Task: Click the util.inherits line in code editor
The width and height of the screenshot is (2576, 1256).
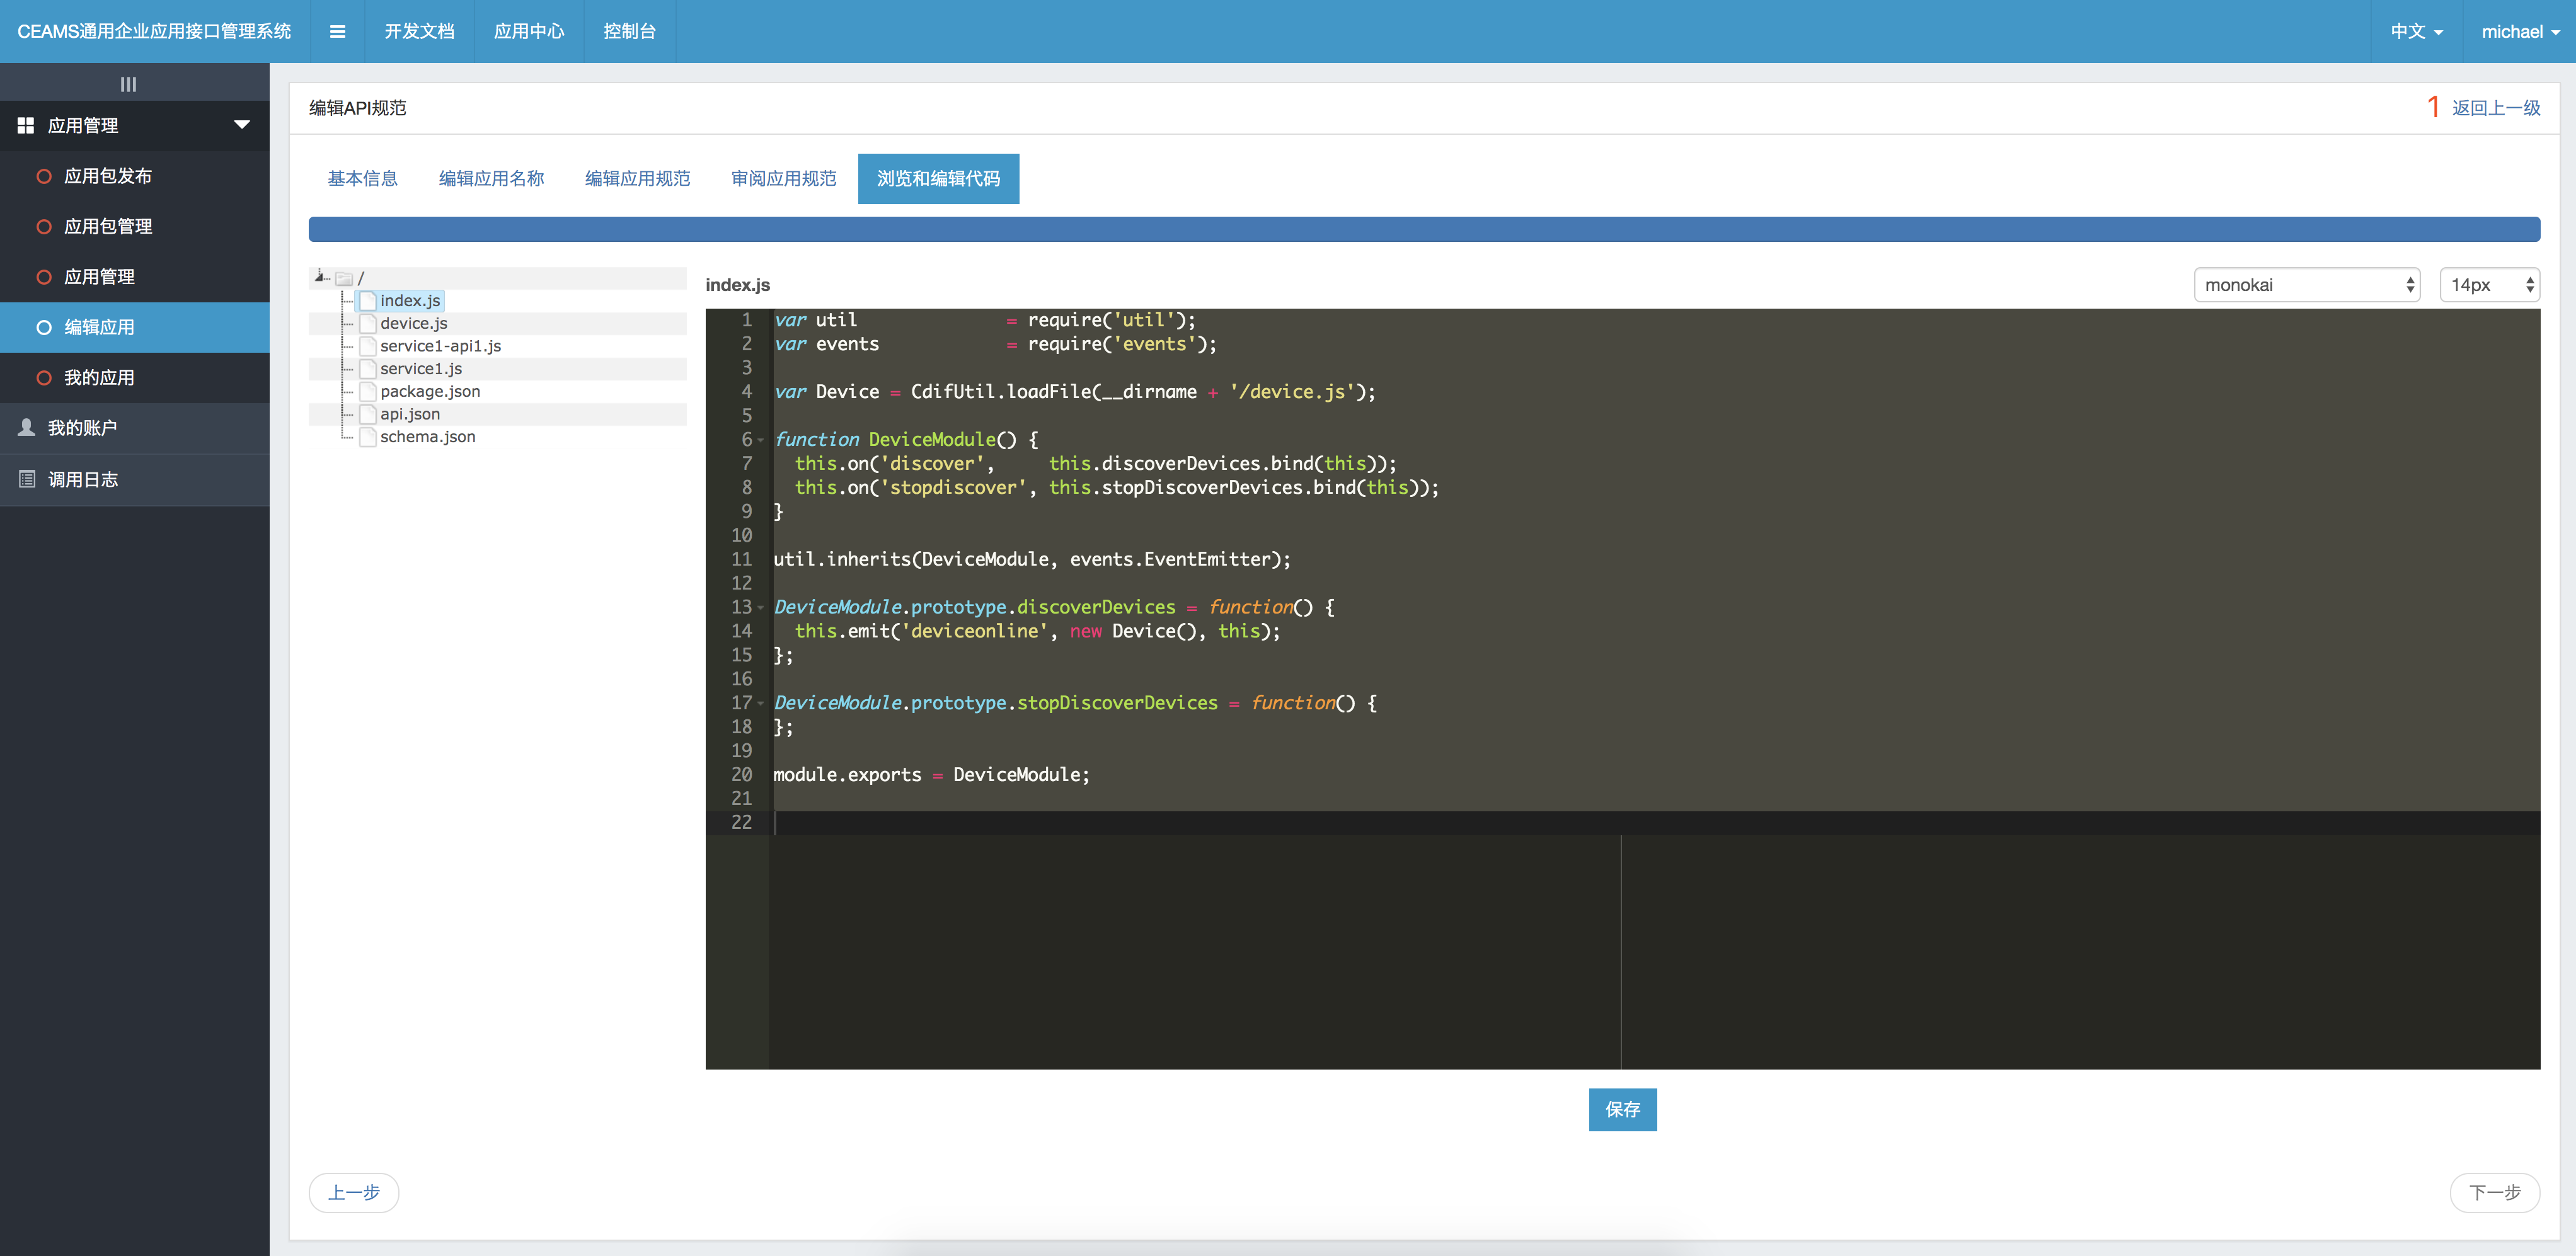Action: (1032, 560)
